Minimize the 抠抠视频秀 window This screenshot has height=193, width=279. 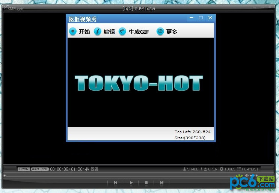click(x=192, y=18)
